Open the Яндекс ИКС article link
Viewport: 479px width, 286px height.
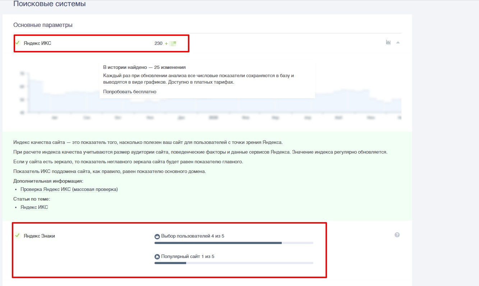coord(34,207)
